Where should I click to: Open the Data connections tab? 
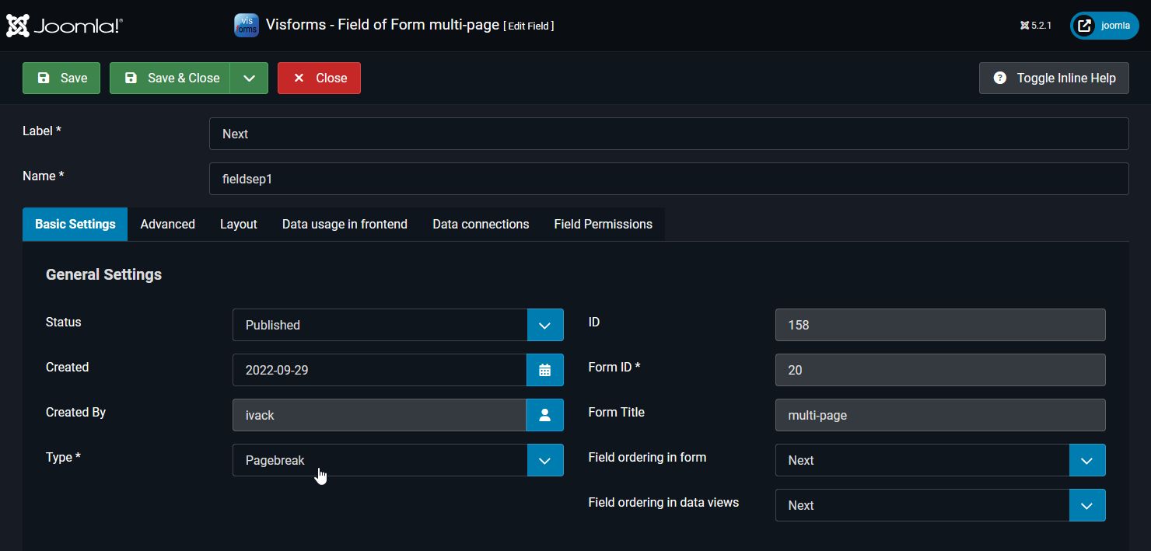pyautogui.click(x=480, y=224)
